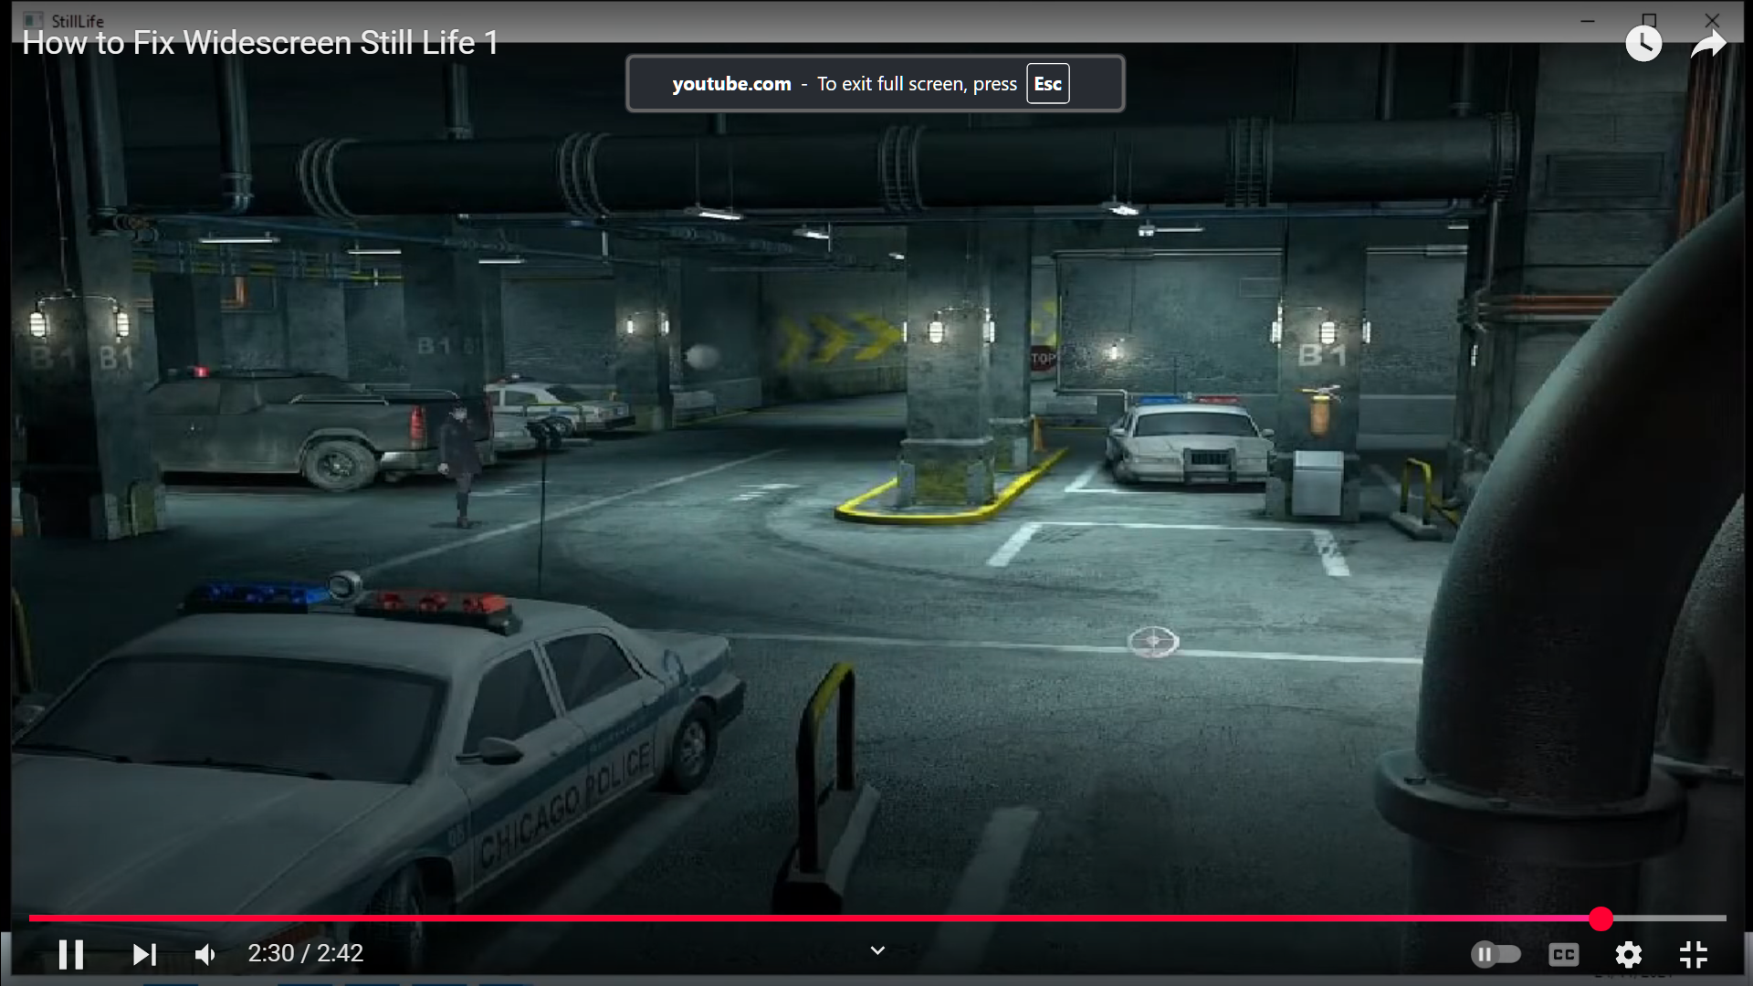Turn off the autoplay switch
Screen dimensions: 1753x986
tap(1496, 955)
